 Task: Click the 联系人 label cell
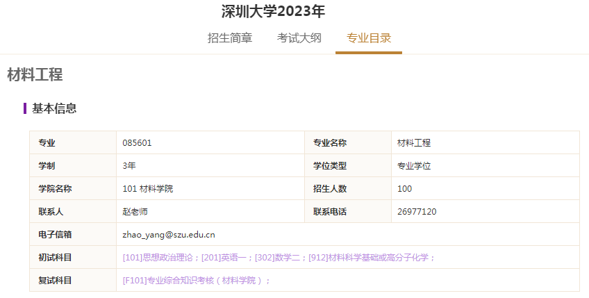73,212
